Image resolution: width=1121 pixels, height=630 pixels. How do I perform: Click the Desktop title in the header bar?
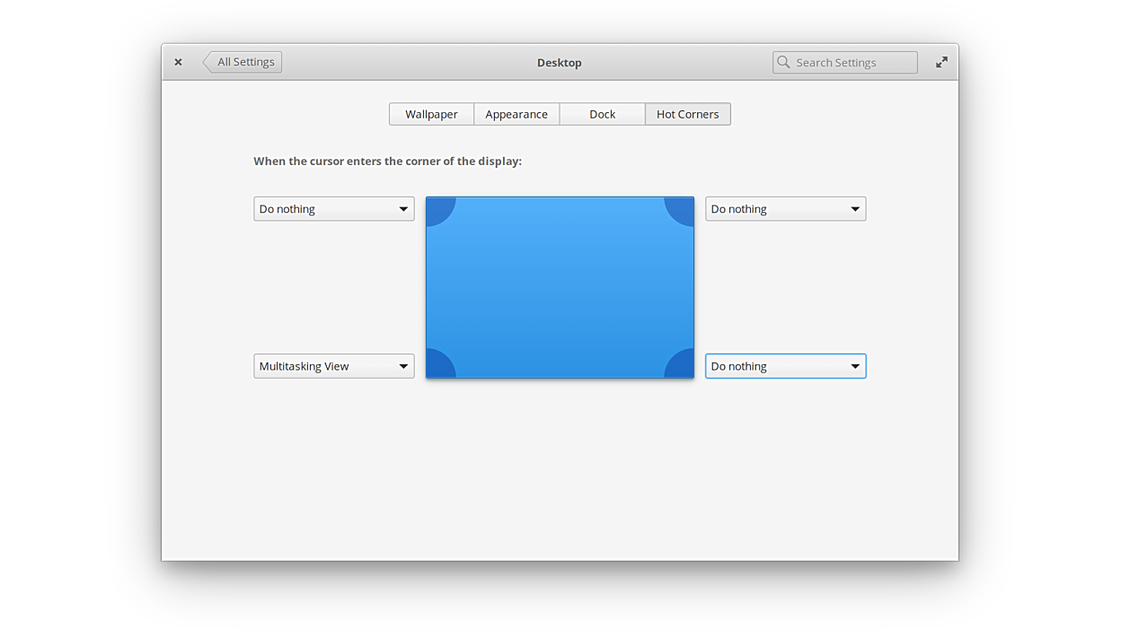[559, 62]
